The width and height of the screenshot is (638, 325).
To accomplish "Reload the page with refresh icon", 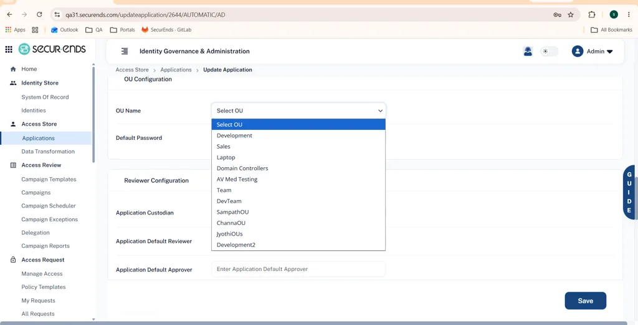I will coord(39,15).
